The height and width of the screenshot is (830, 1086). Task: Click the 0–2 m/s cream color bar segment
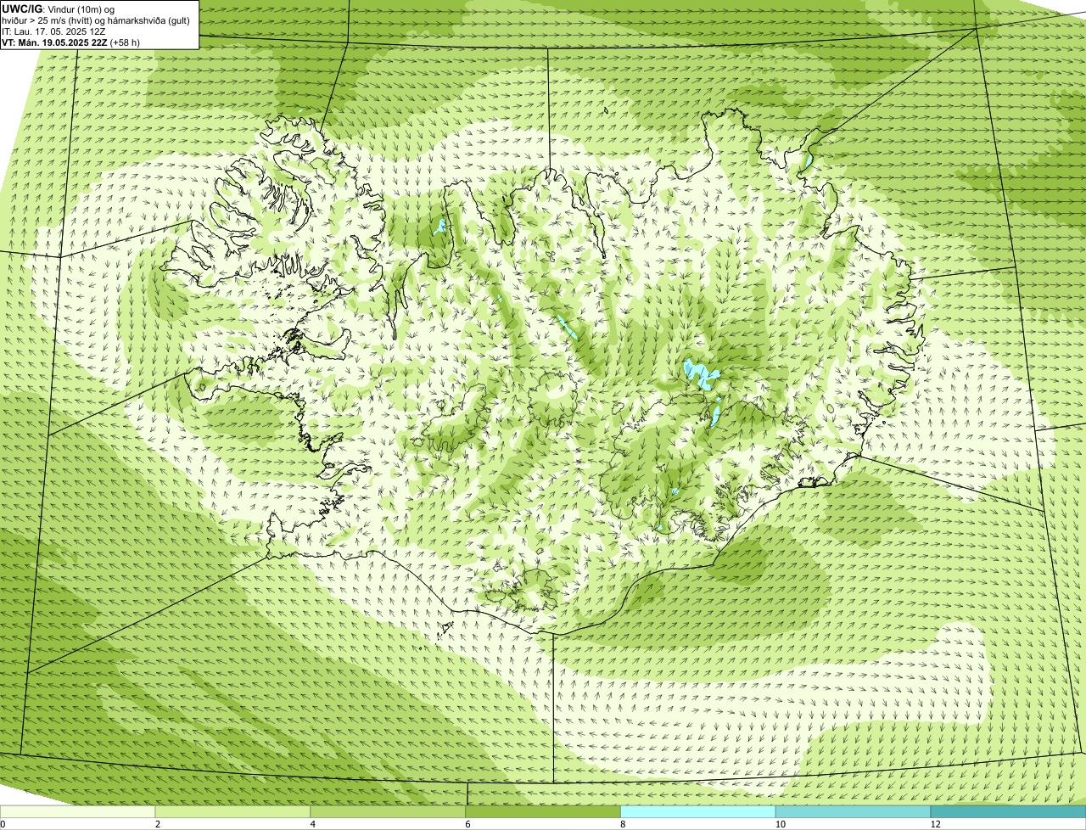(78, 811)
